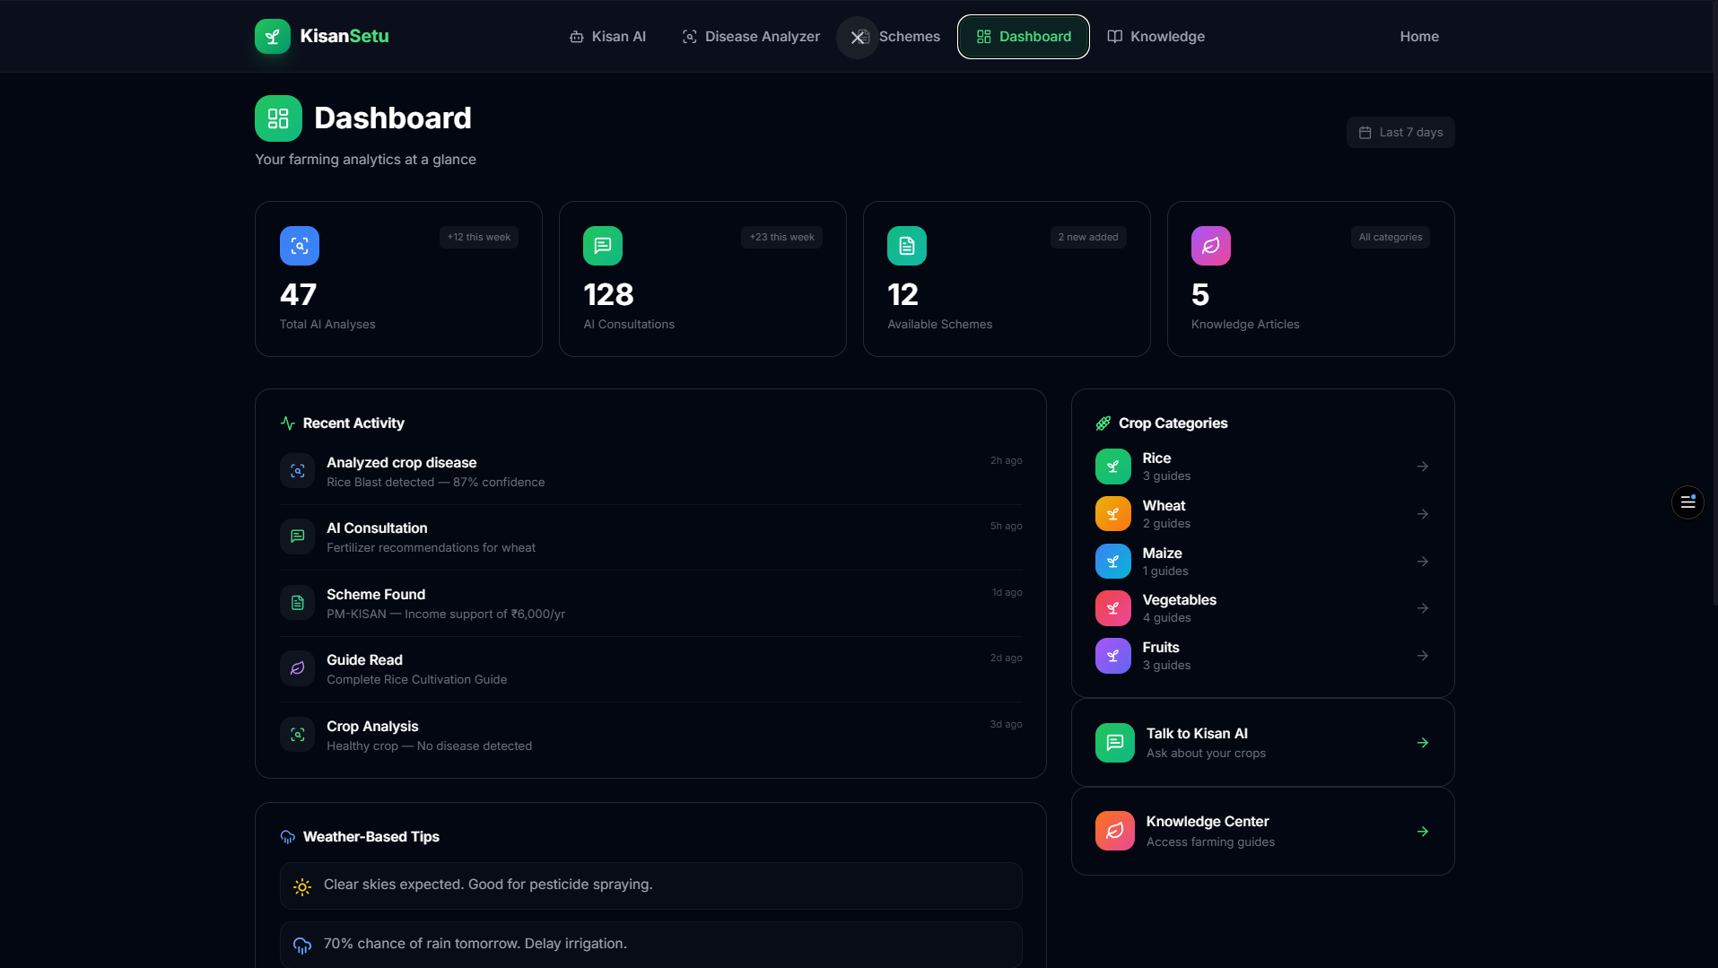Click the orange Knowledge Center leaf icon
The width and height of the screenshot is (1718, 968).
[1115, 831]
